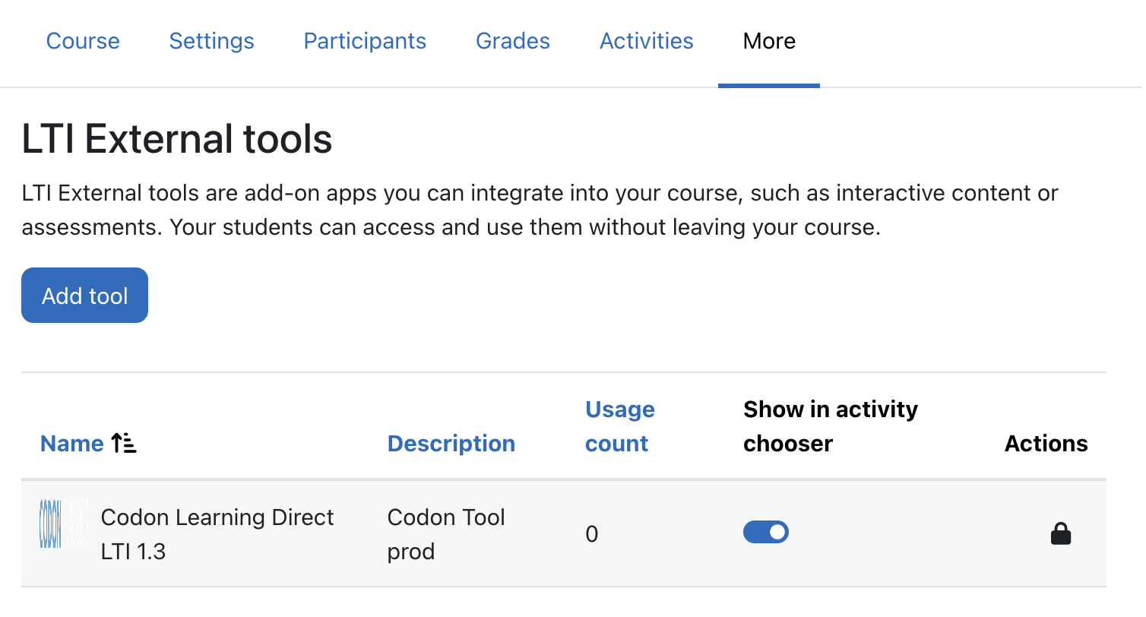Sort by the Usage count header
Viewport: 1146px width, 617px height.
click(619, 426)
